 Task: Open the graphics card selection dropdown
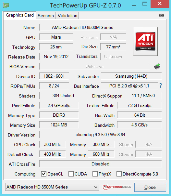click(x=52, y=187)
